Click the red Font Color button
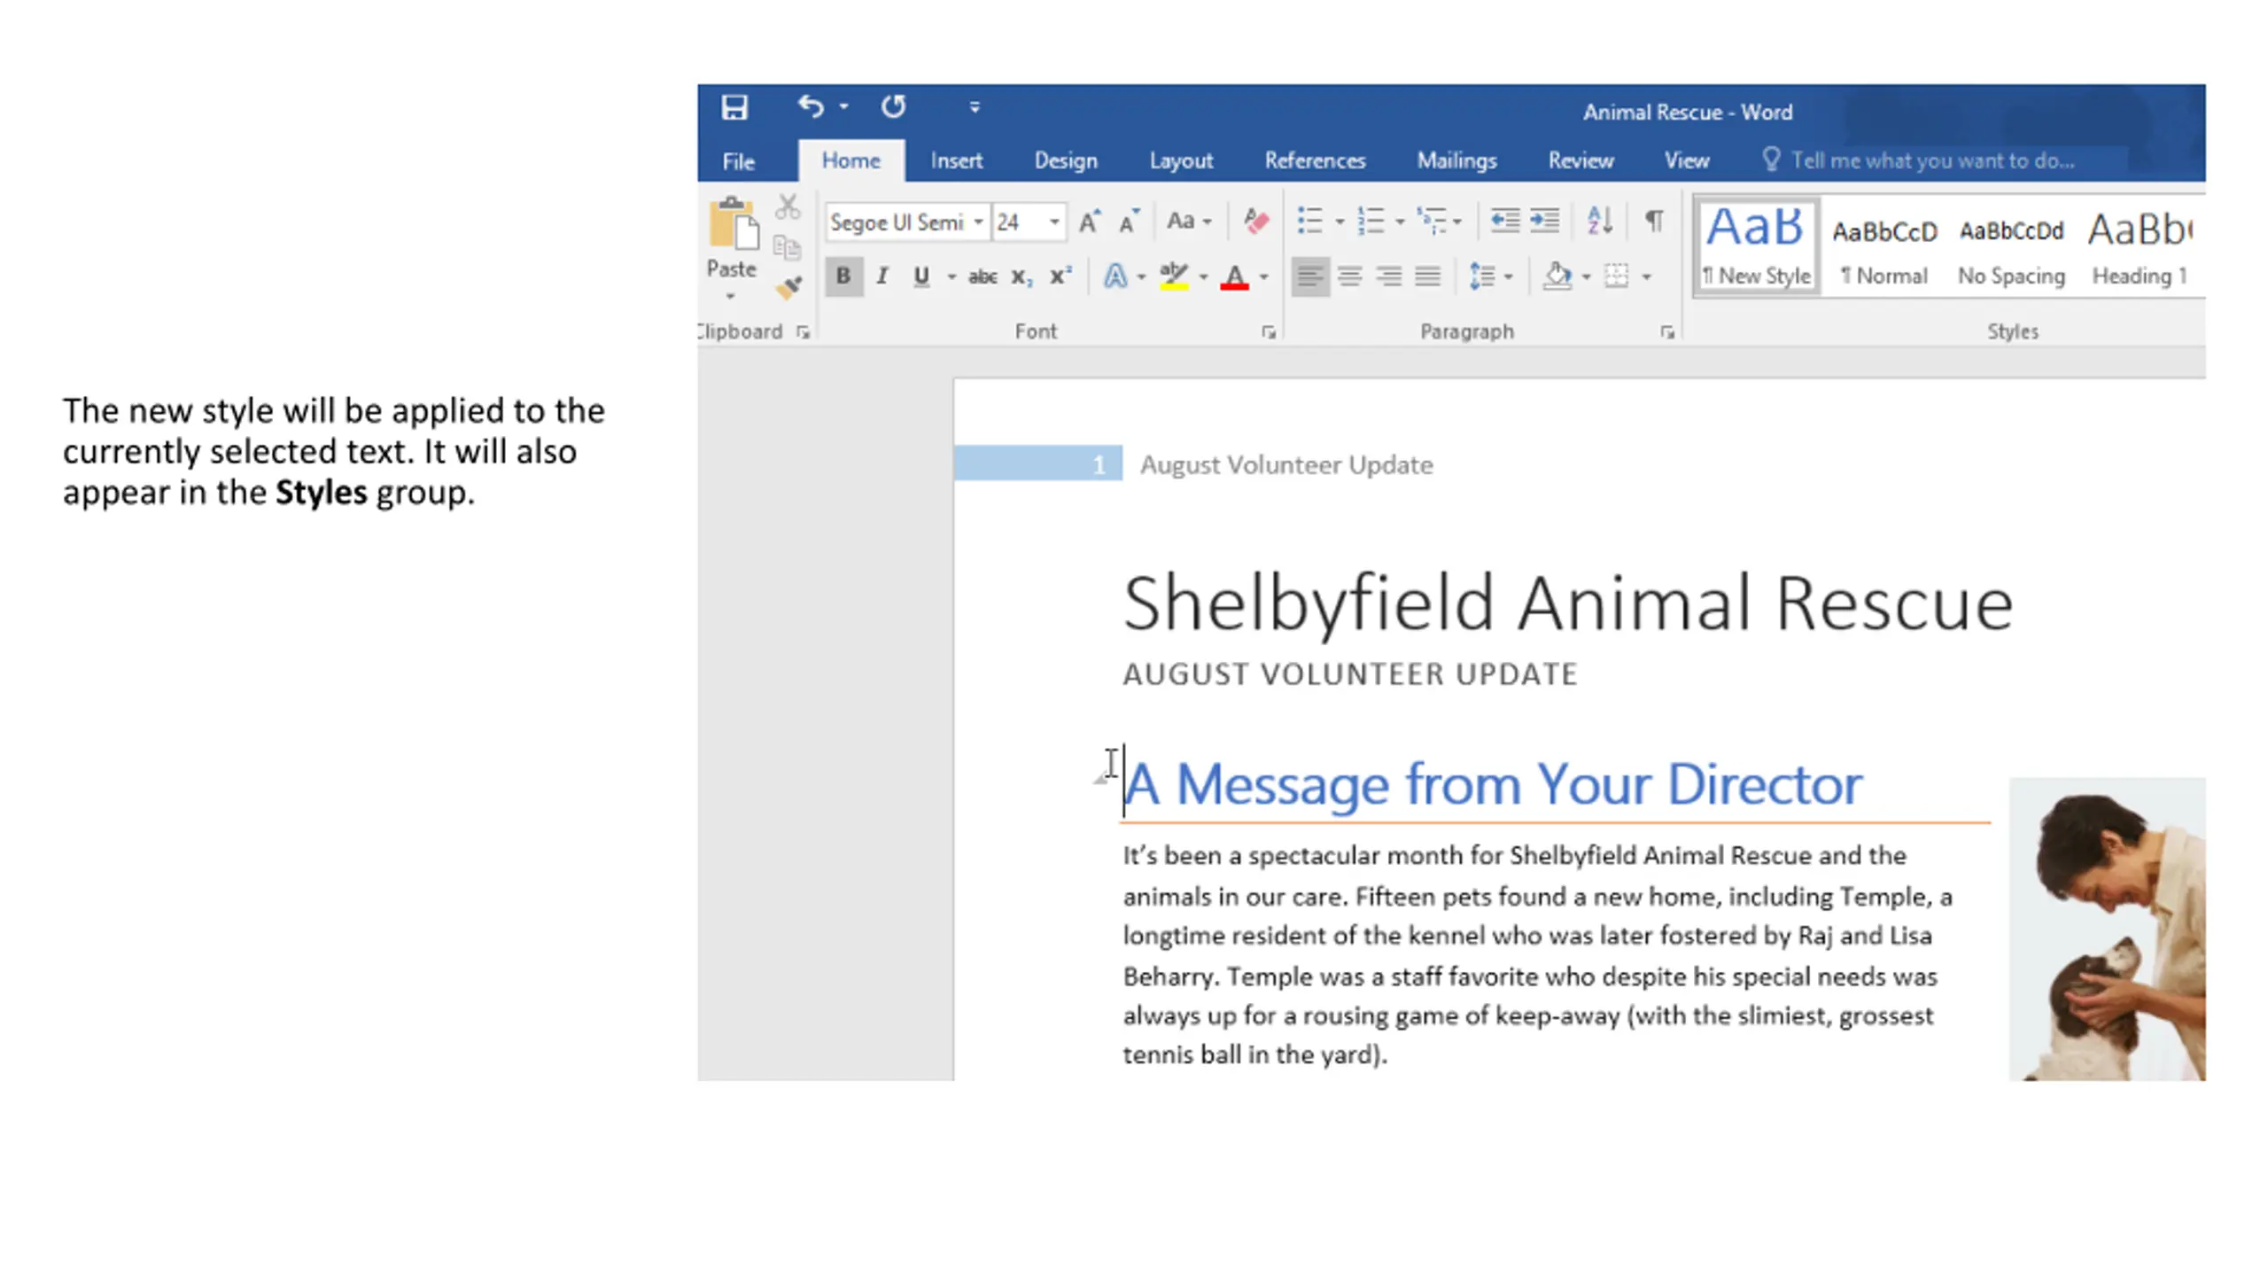The width and height of the screenshot is (2268, 1276). pos(1234,276)
